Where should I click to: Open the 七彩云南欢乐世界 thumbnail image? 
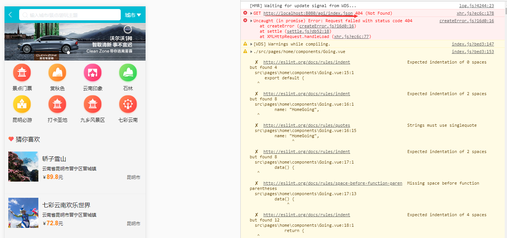coord(23,213)
